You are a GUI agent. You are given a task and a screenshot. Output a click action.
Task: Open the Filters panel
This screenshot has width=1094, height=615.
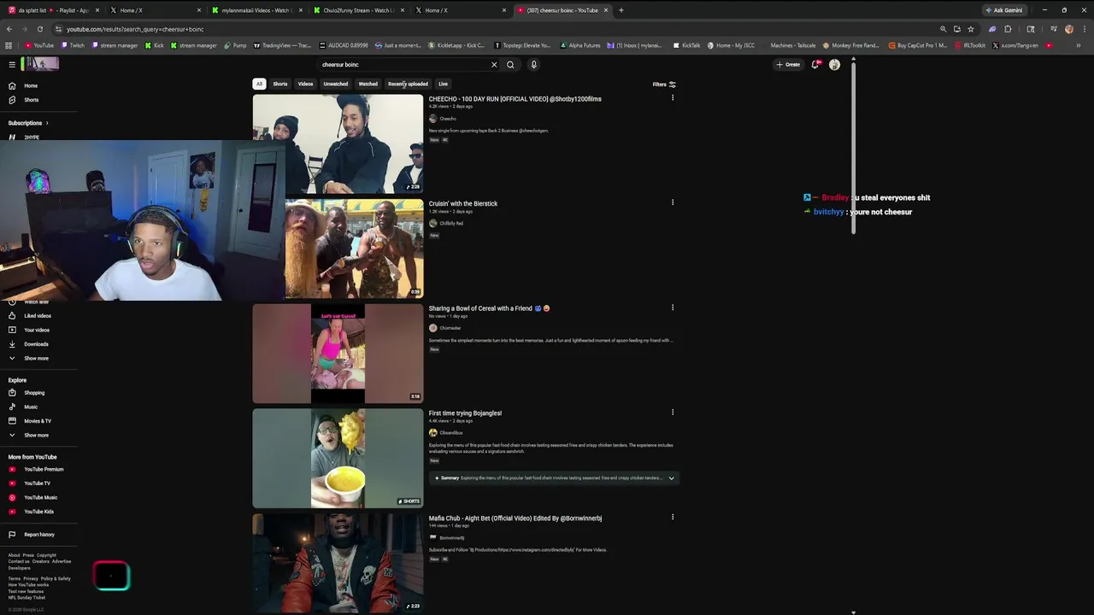tap(664, 85)
